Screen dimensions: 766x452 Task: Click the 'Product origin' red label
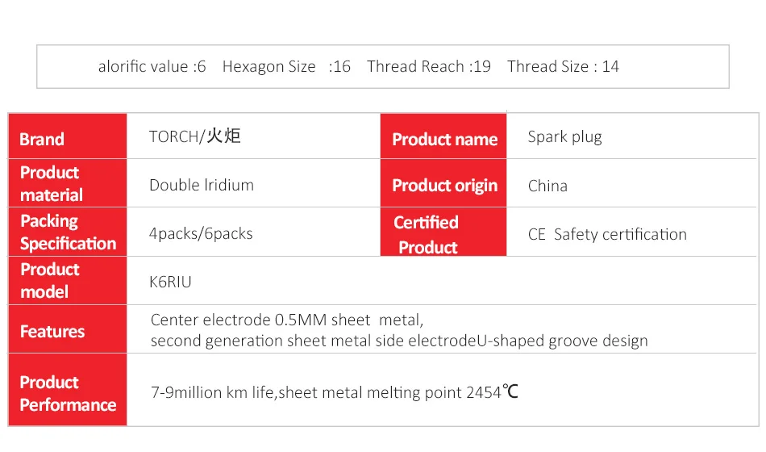point(443,185)
